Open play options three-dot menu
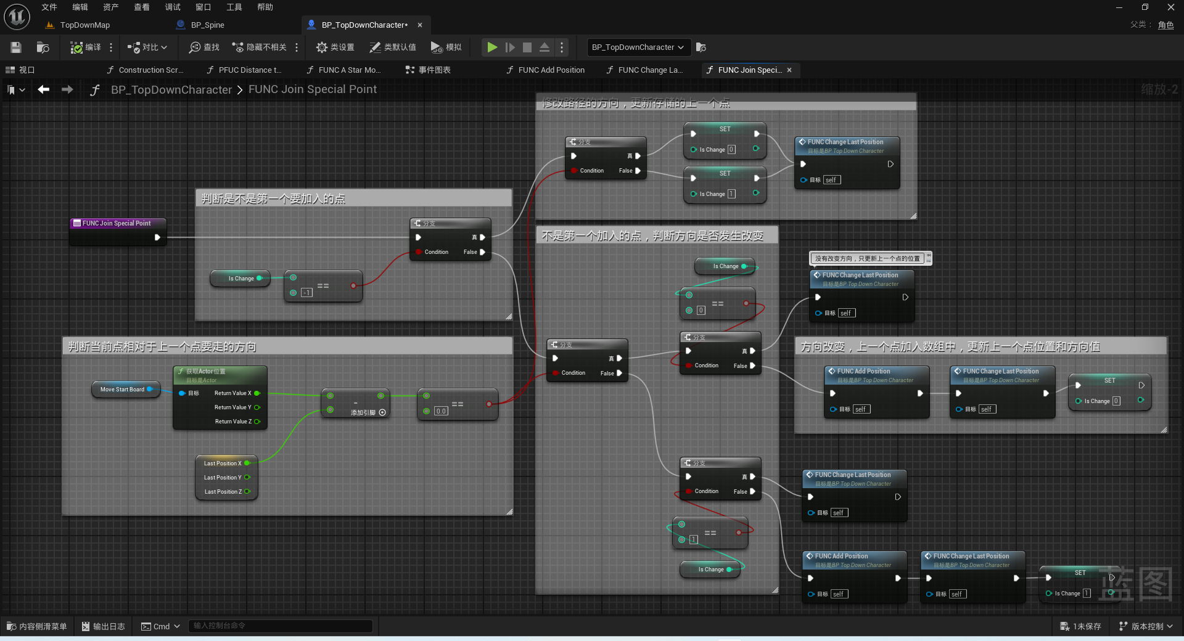1184x641 pixels. click(x=561, y=47)
